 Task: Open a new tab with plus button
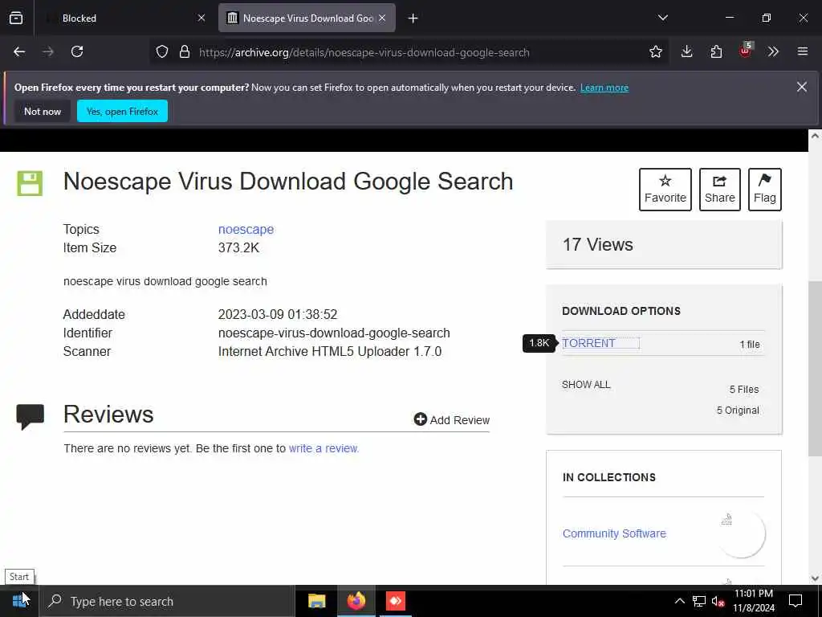click(x=413, y=18)
